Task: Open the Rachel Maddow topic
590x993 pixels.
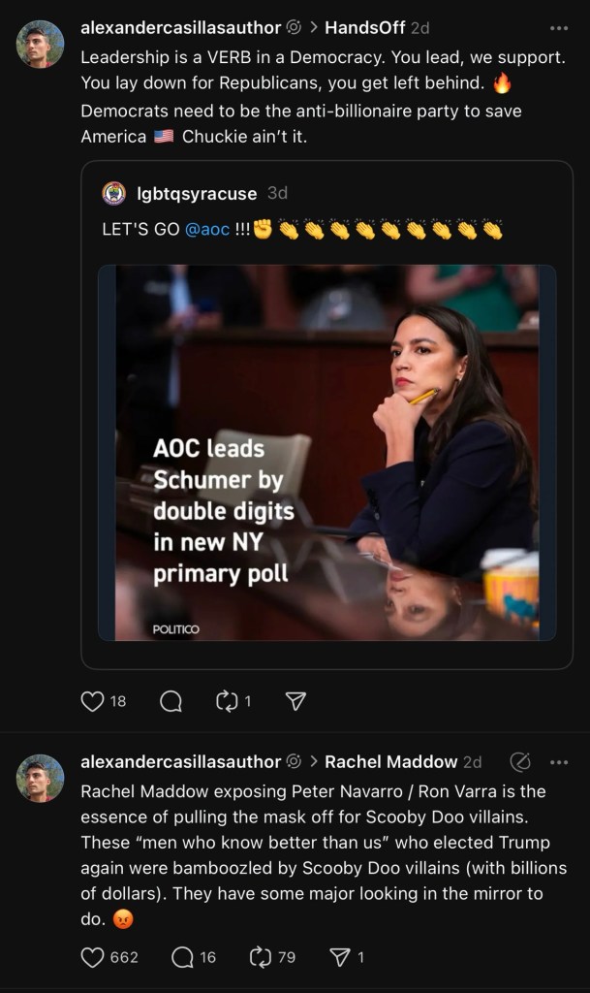Action: pyautogui.click(x=390, y=761)
